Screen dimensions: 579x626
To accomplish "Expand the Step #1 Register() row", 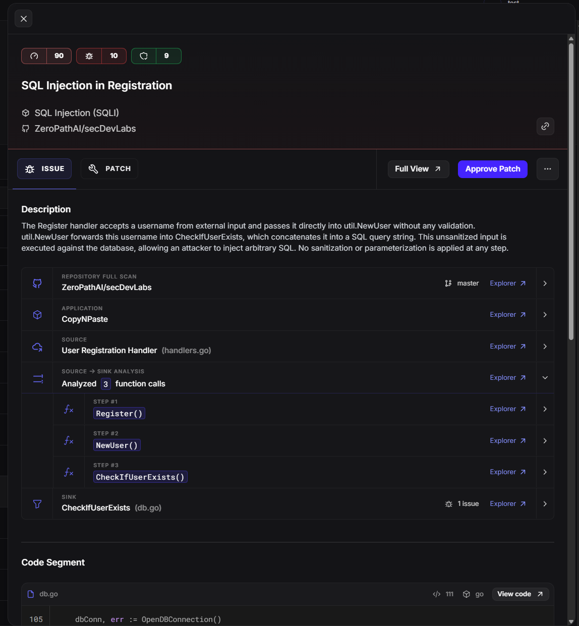I will coord(545,409).
